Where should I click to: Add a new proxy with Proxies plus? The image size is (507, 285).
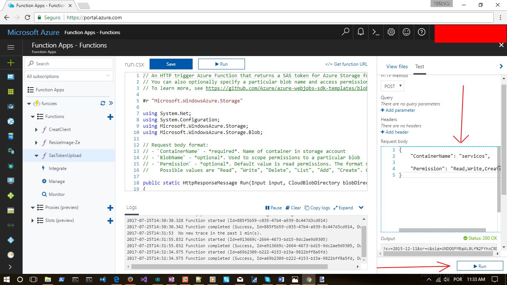click(110, 208)
